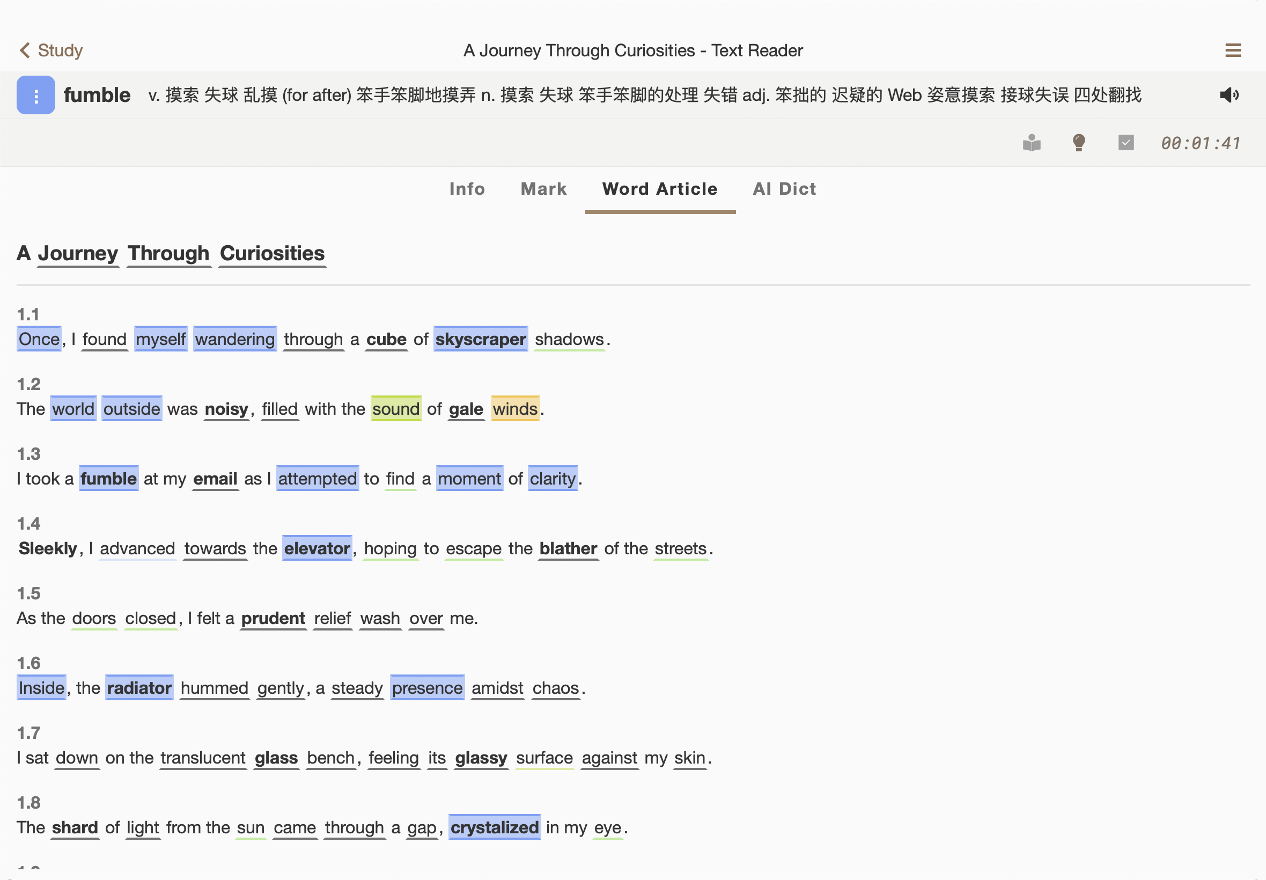Switch to the Mark tab
Image resolution: width=1266 pixels, height=880 pixels.
tap(543, 189)
